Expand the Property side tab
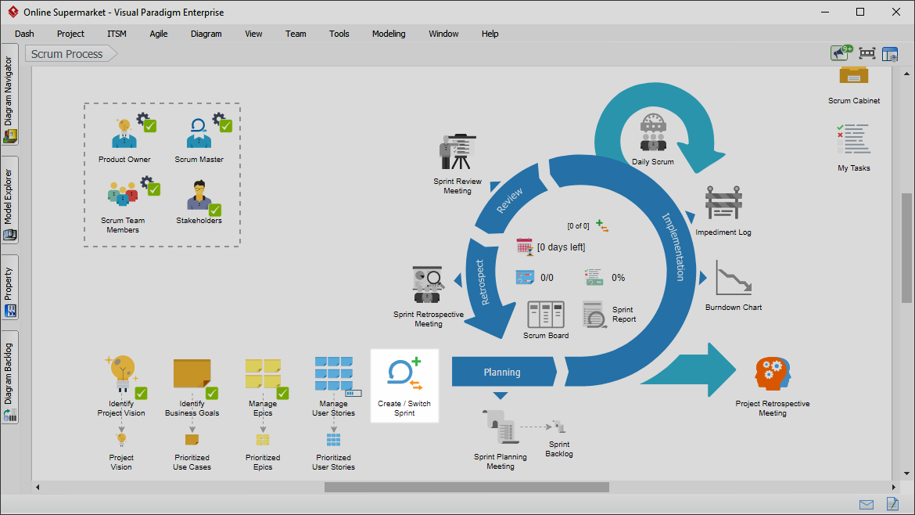This screenshot has width=915, height=515. [9, 287]
